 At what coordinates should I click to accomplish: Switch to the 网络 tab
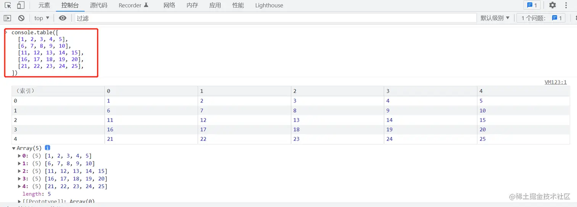[x=169, y=5]
